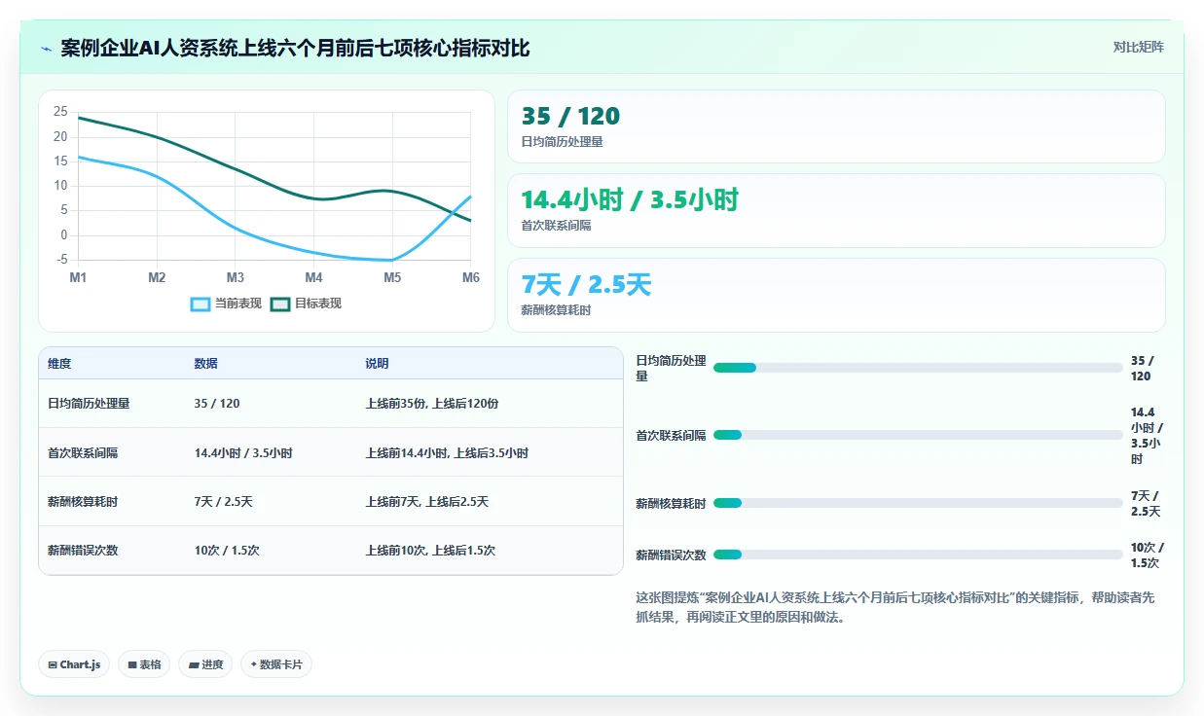
Task: Click the 日均简历处理量 progress bar
Action: (x=918, y=368)
